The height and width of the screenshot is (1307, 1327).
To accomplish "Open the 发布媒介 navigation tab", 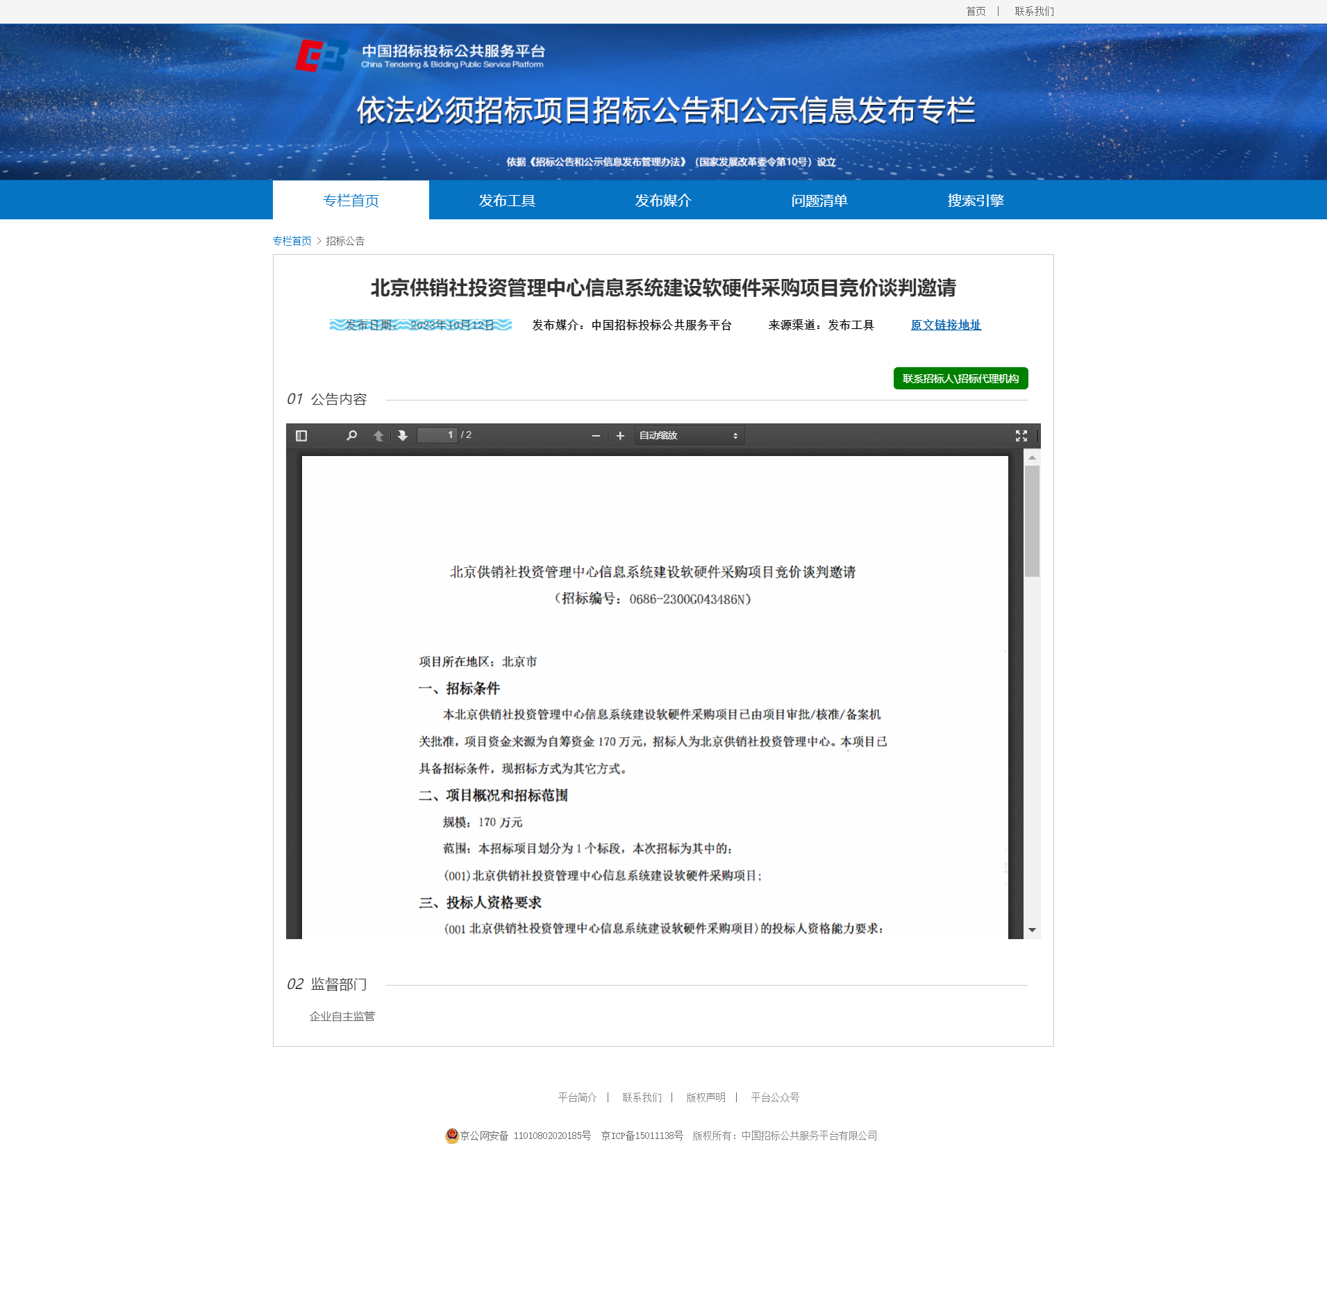I will [663, 201].
